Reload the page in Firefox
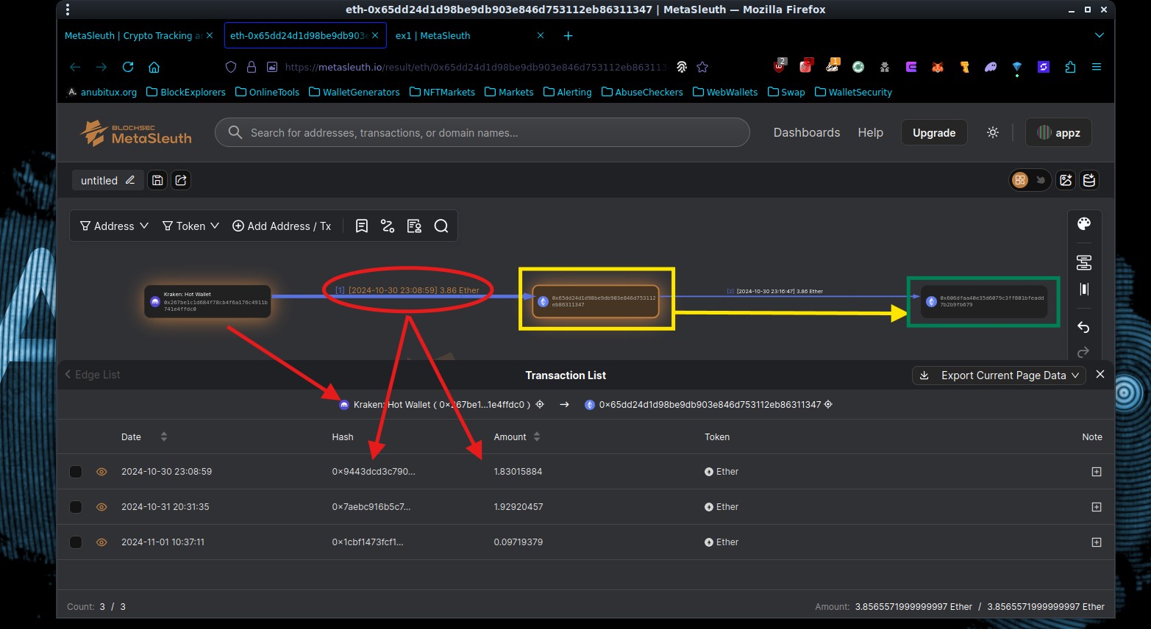The height and width of the screenshot is (629, 1151). tap(128, 67)
